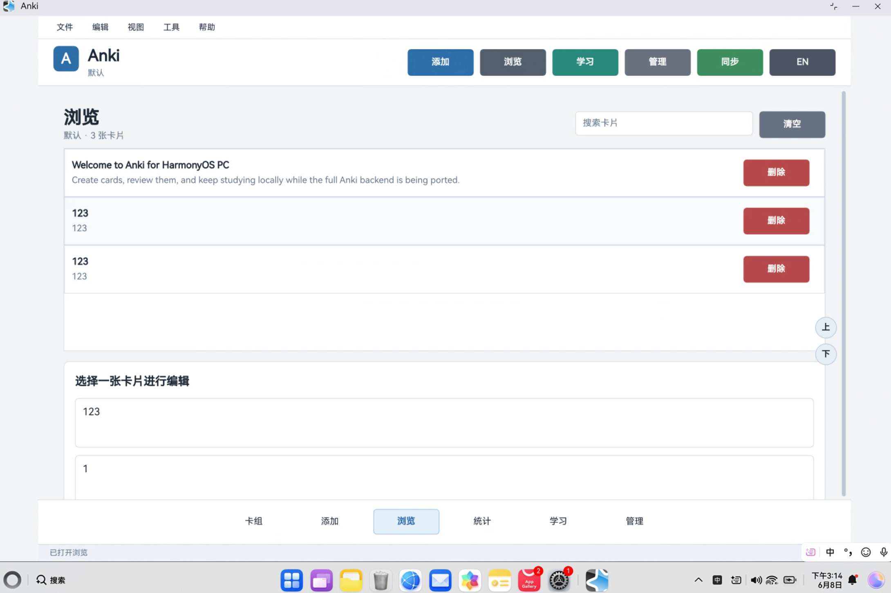Click the "选择一张卡片进行编辑" heading

(x=132, y=381)
